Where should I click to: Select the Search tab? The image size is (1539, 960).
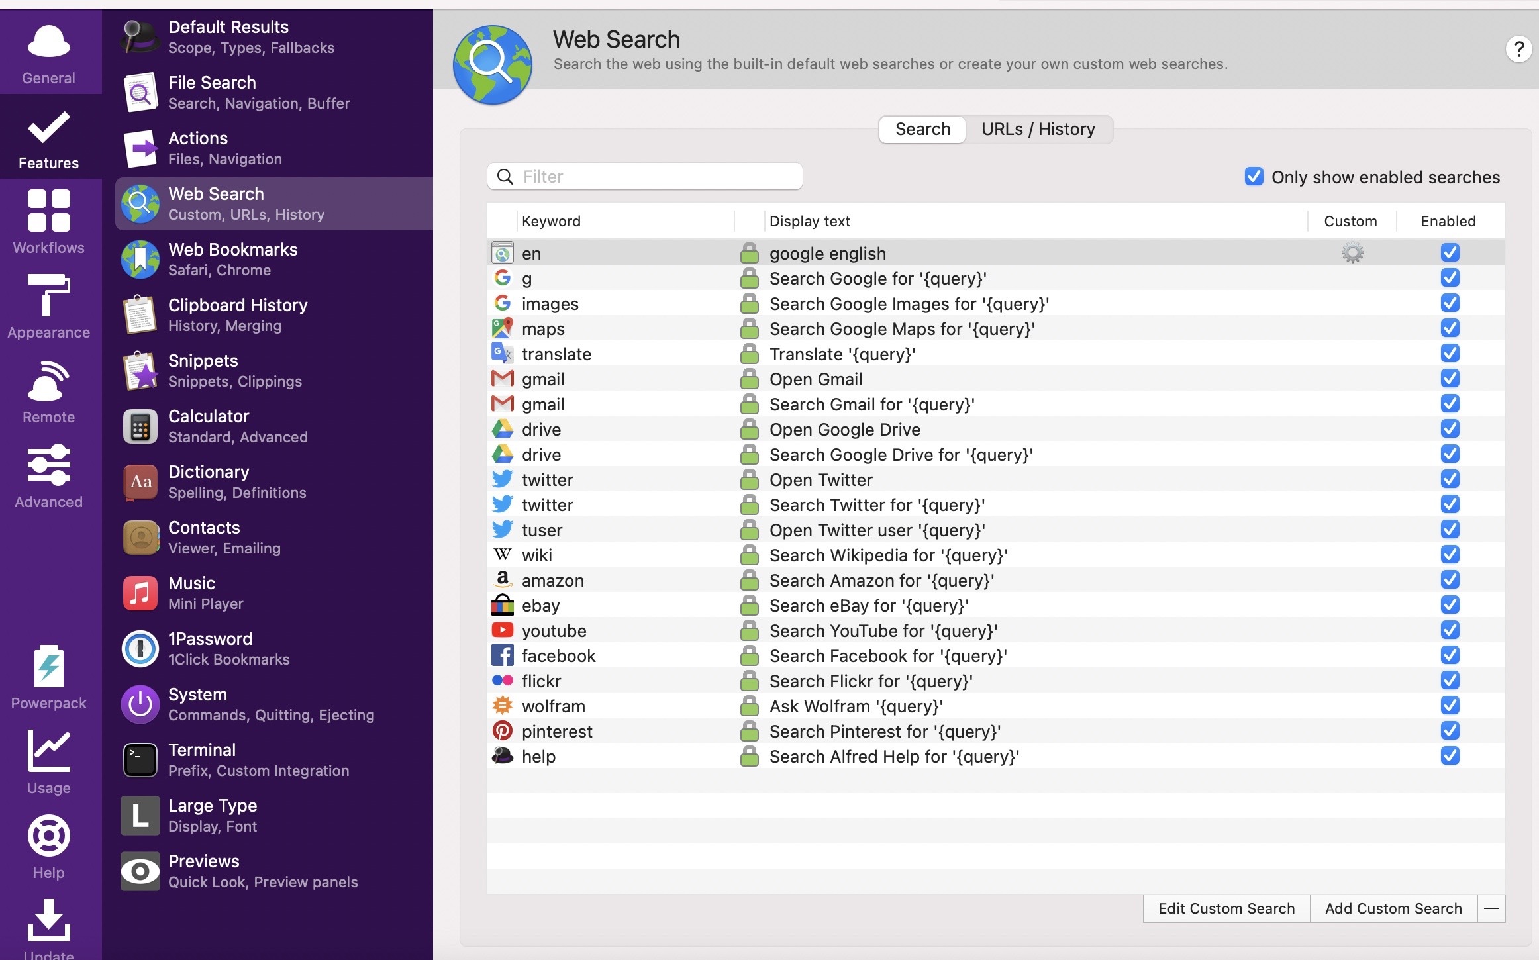[x=922, y=129]
